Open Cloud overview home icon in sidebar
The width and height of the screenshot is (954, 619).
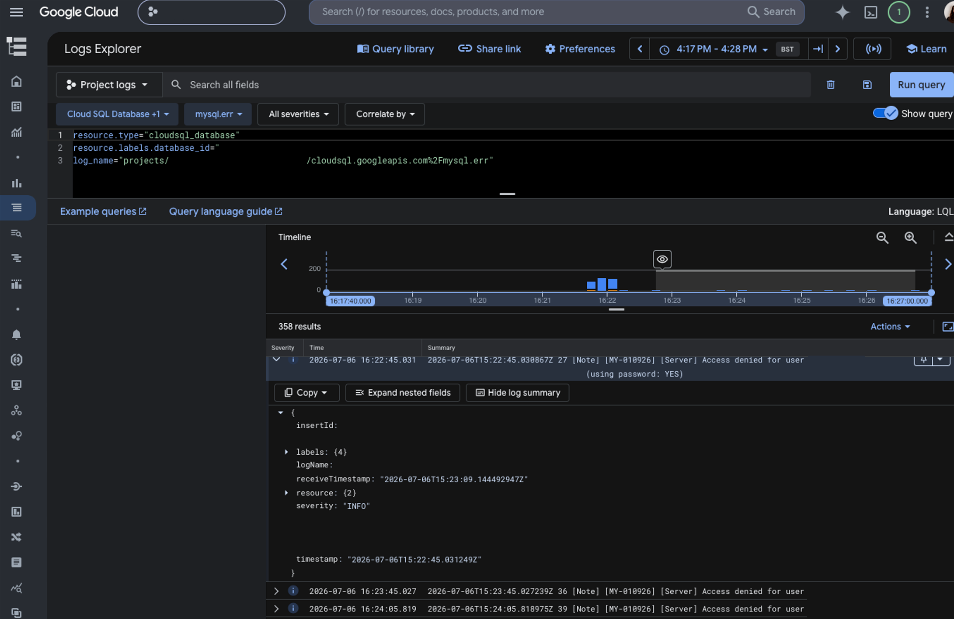pyautogui.click(x=17, y=81)
